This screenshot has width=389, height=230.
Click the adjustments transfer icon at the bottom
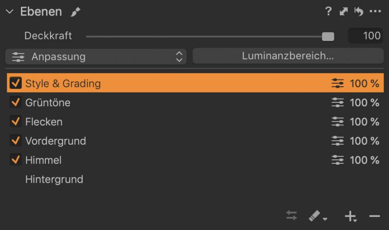[291, 215]
